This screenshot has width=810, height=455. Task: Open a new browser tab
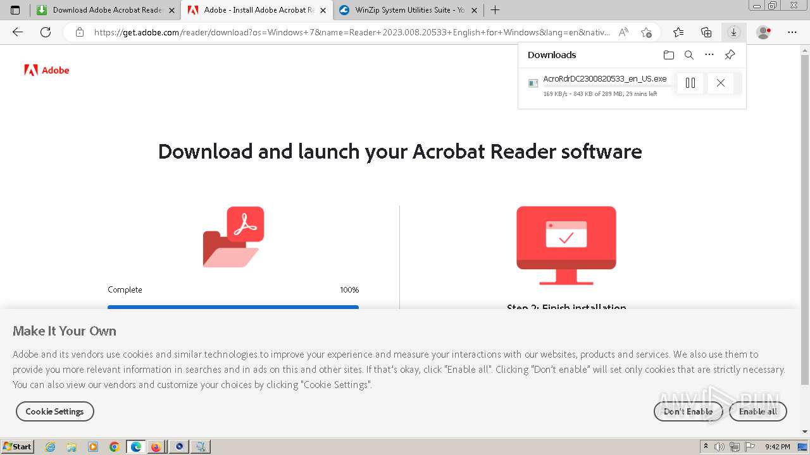495,10
